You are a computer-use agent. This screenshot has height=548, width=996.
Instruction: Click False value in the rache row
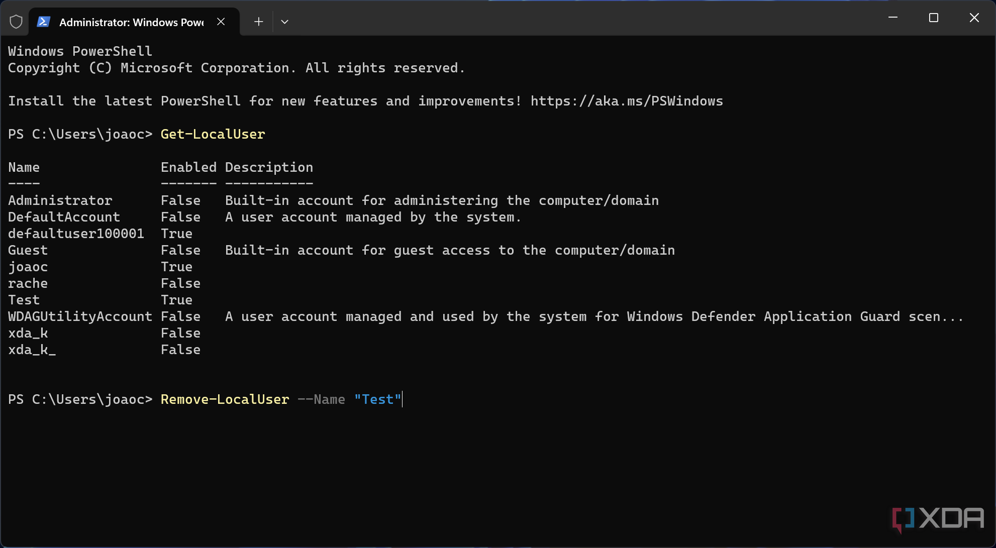(x=180, y=283)
